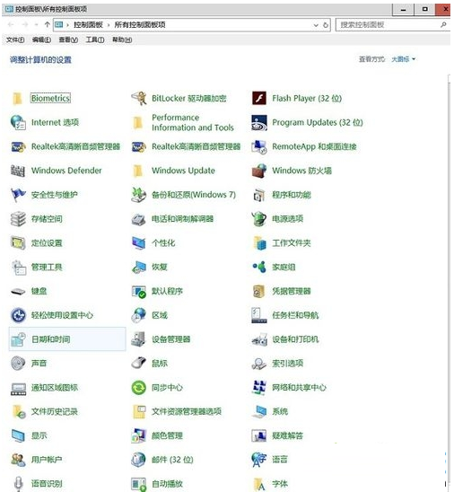The width and height of the screenshot is (454, 492).
Task: Expand the address bar history dropdown arrow
Action: [316, 25]
